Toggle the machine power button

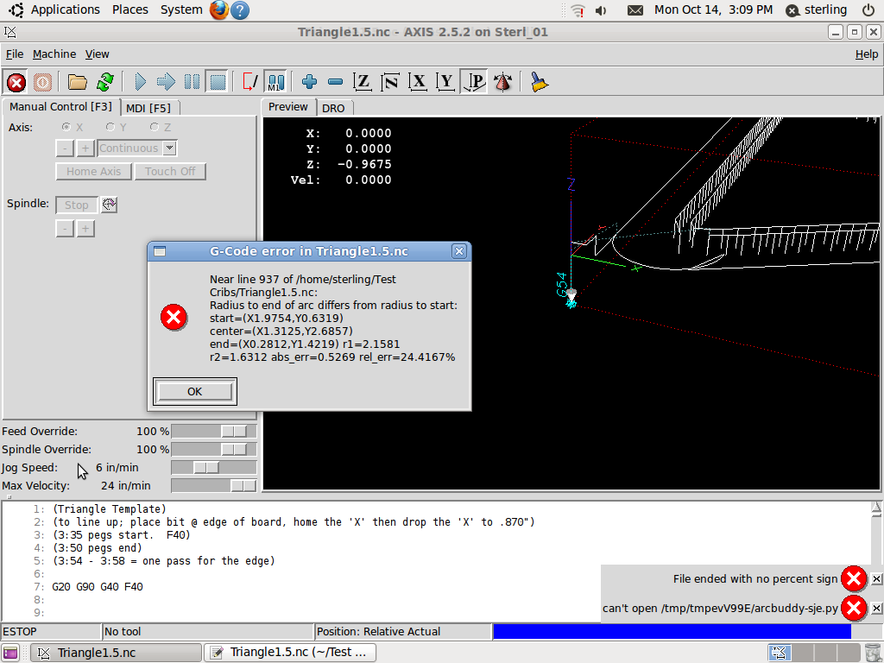[42, 82]
